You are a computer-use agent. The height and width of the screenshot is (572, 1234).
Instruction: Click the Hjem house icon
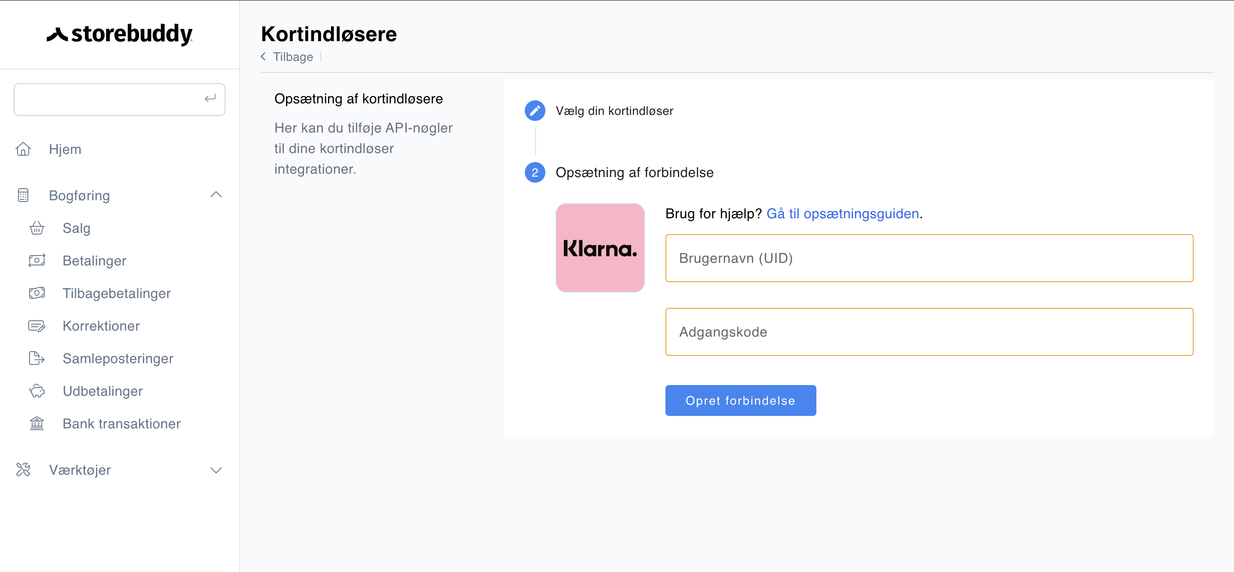[x=23, y=149]
